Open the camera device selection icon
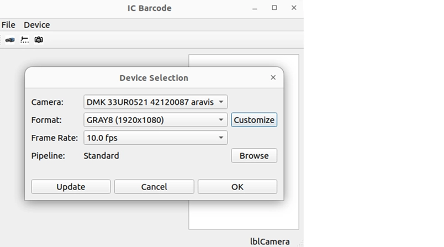The image size is (444, 247). pyautogui.click(x=10, y=40)
